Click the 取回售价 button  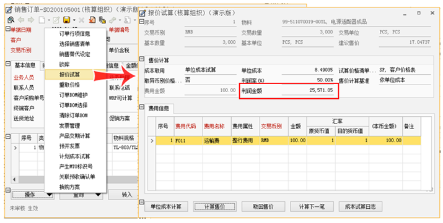(x=263, y=206)
